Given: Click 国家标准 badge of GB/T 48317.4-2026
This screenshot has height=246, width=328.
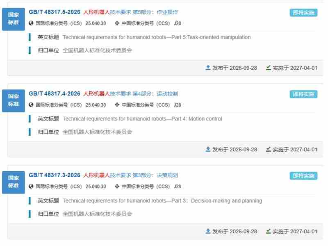Looking at the screenshot, I should pyautogui.click(x=14, y=100).
